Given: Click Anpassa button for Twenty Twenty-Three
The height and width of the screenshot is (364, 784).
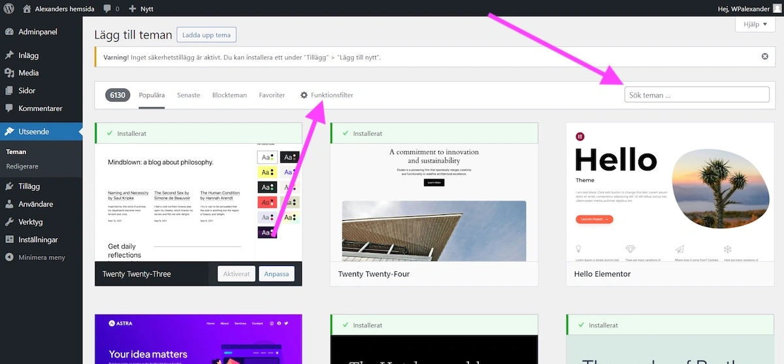Looking at the screenshot, I should point(276,274).
